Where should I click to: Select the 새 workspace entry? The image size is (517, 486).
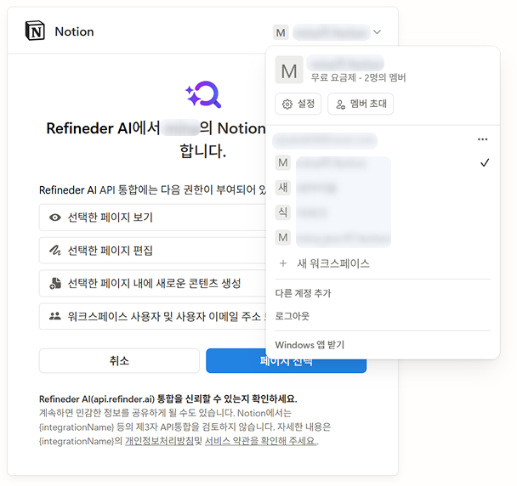point(383,188)
